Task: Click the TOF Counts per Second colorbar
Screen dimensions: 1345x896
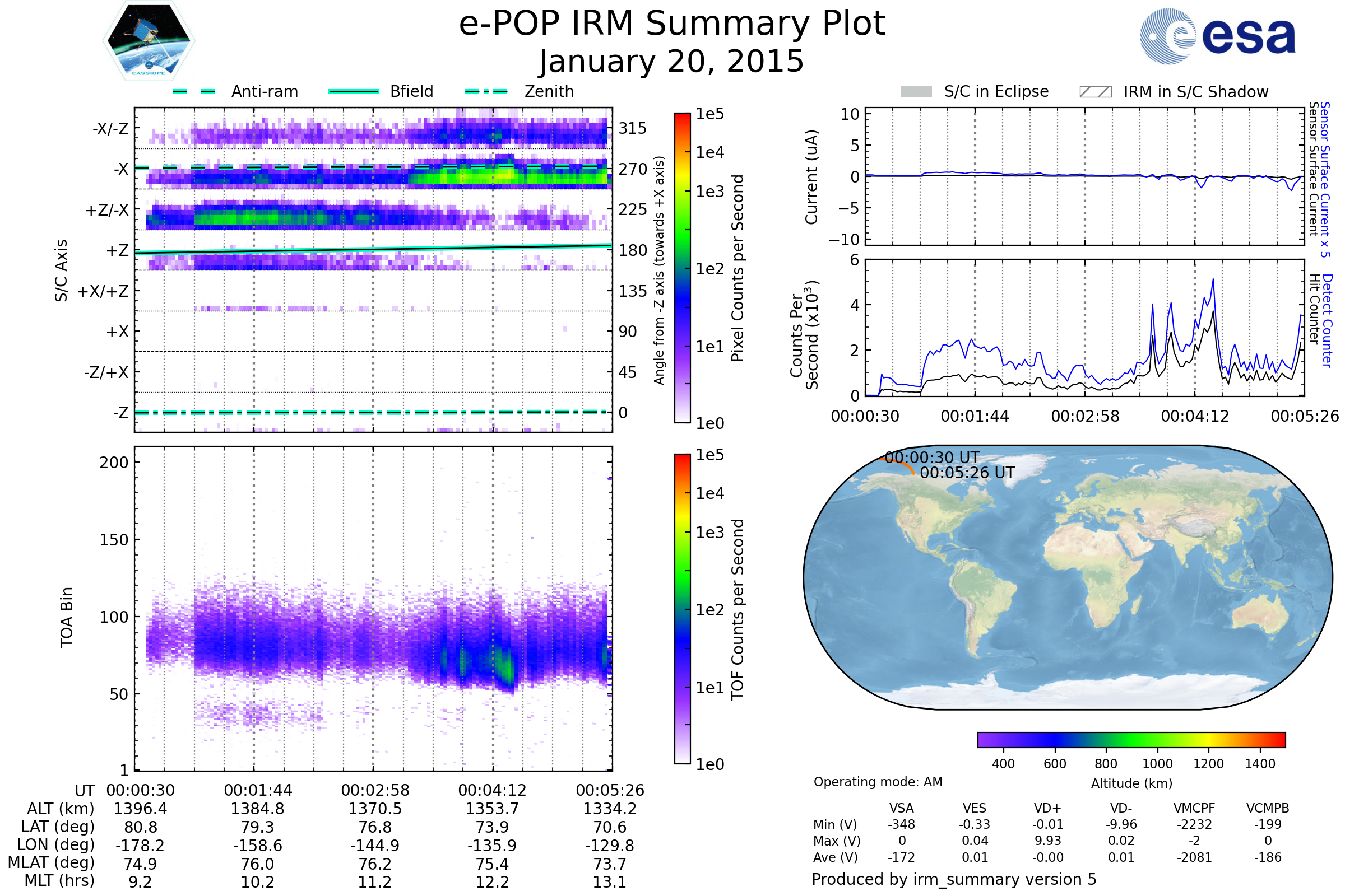Action: click(x=682, y=609)
